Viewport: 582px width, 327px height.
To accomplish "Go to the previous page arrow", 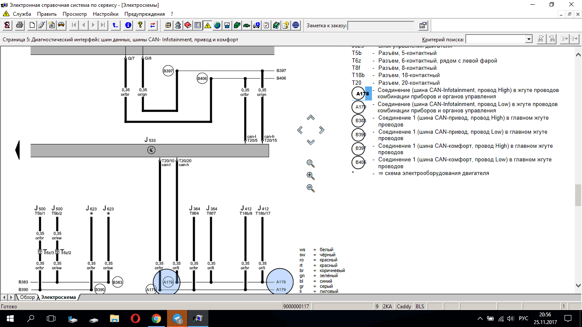I will pos(84,25).
